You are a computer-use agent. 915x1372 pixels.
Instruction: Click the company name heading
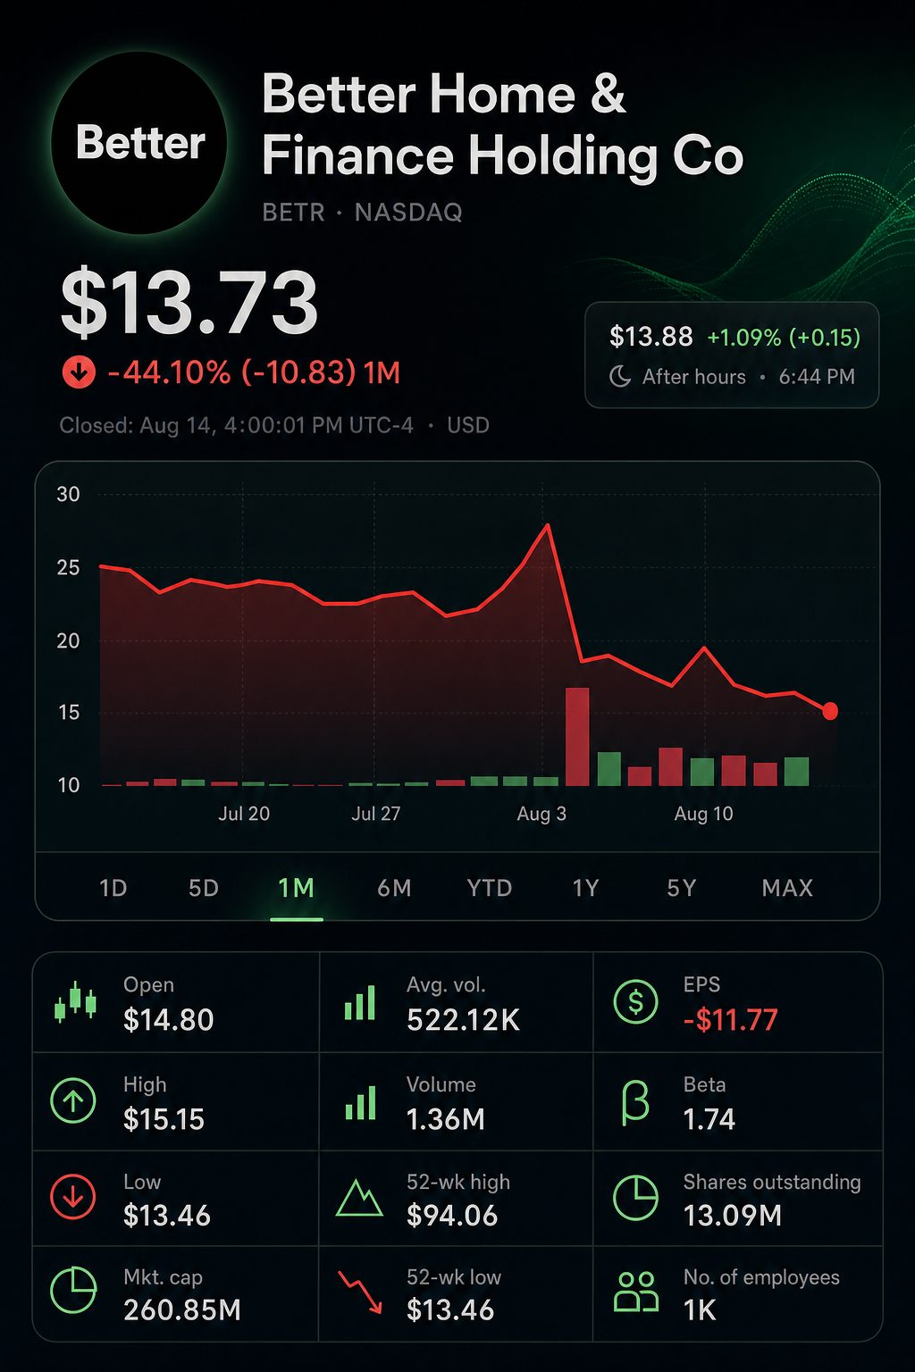(x=502, y=125)
